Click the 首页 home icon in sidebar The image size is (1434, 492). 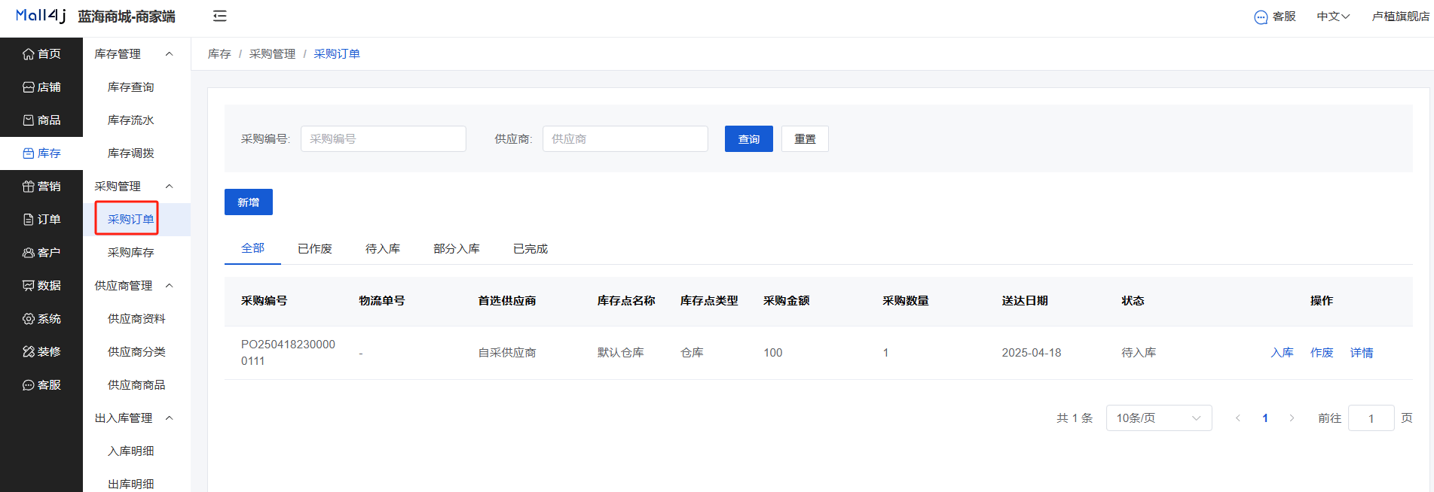pos(29,54)
